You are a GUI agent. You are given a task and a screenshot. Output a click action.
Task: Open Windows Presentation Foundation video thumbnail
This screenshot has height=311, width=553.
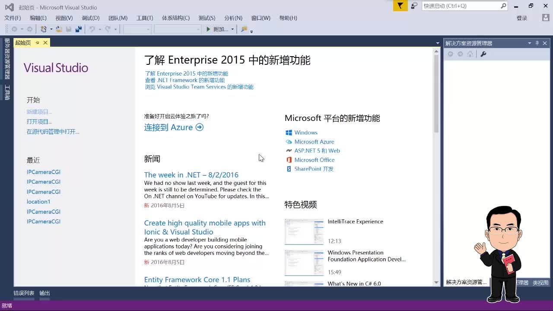coord(304,263)
